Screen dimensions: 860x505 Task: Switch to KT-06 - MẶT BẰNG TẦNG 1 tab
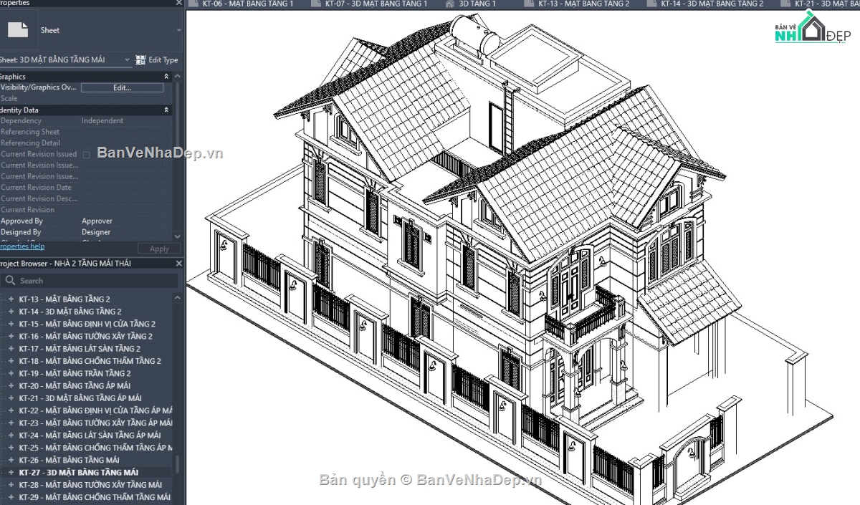247,4
